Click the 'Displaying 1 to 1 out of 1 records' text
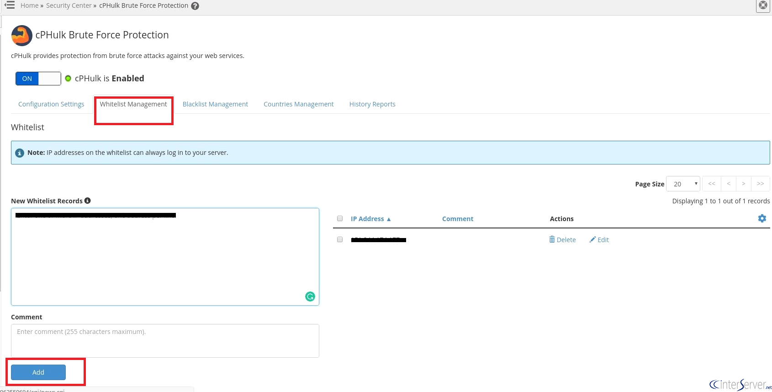 [721, 201]
